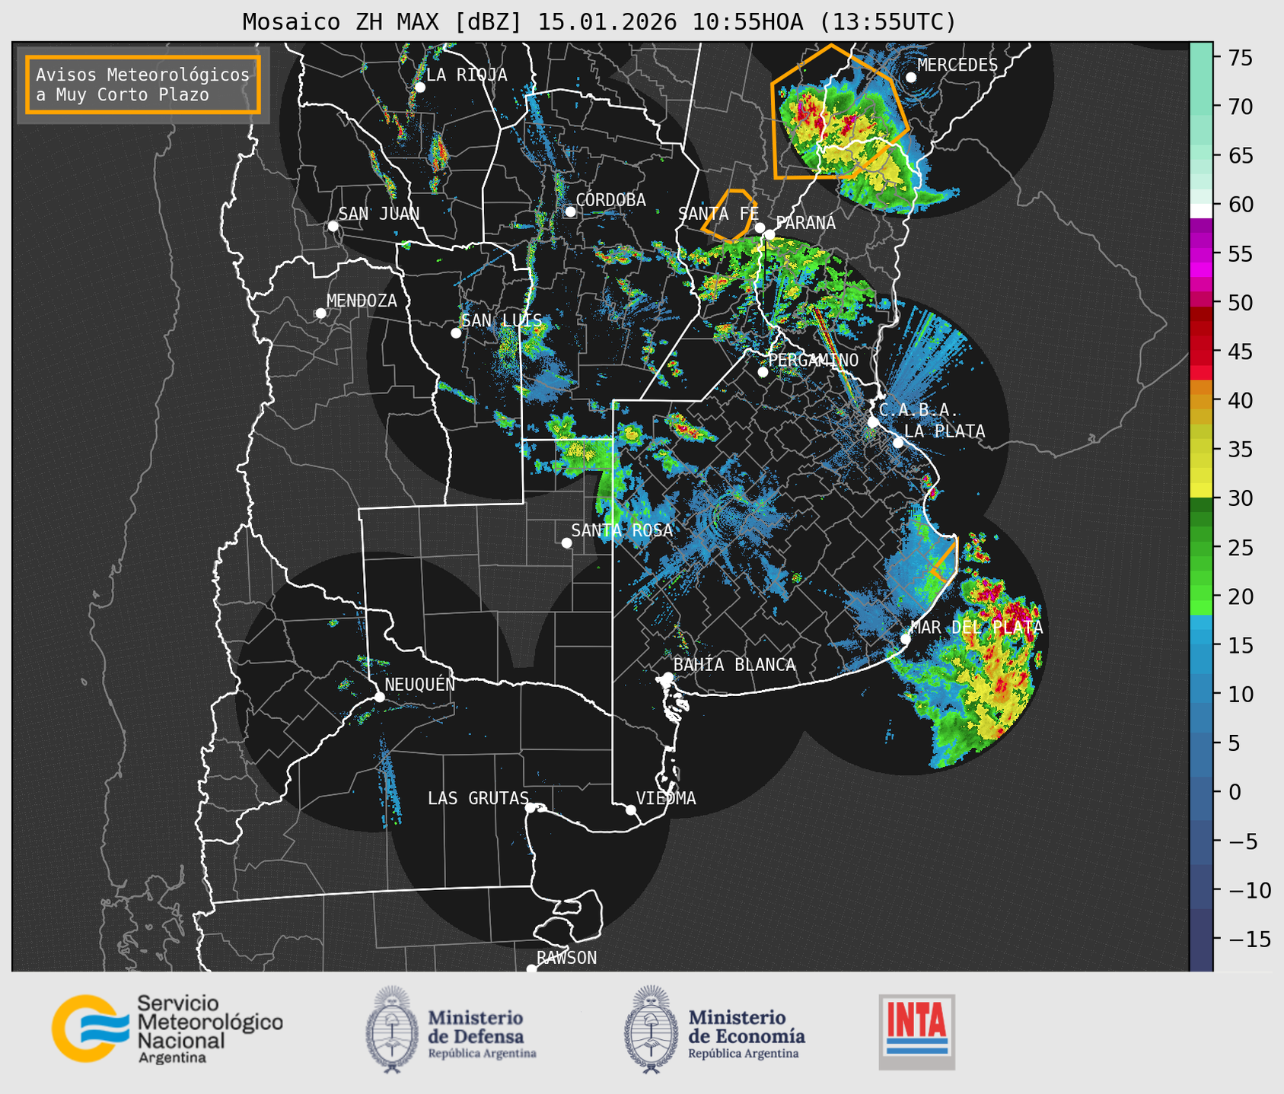Screen dimensions: 1284x1094
Task: Click the Ministerio de Defensa emblem
Action: click(391, 1029)
